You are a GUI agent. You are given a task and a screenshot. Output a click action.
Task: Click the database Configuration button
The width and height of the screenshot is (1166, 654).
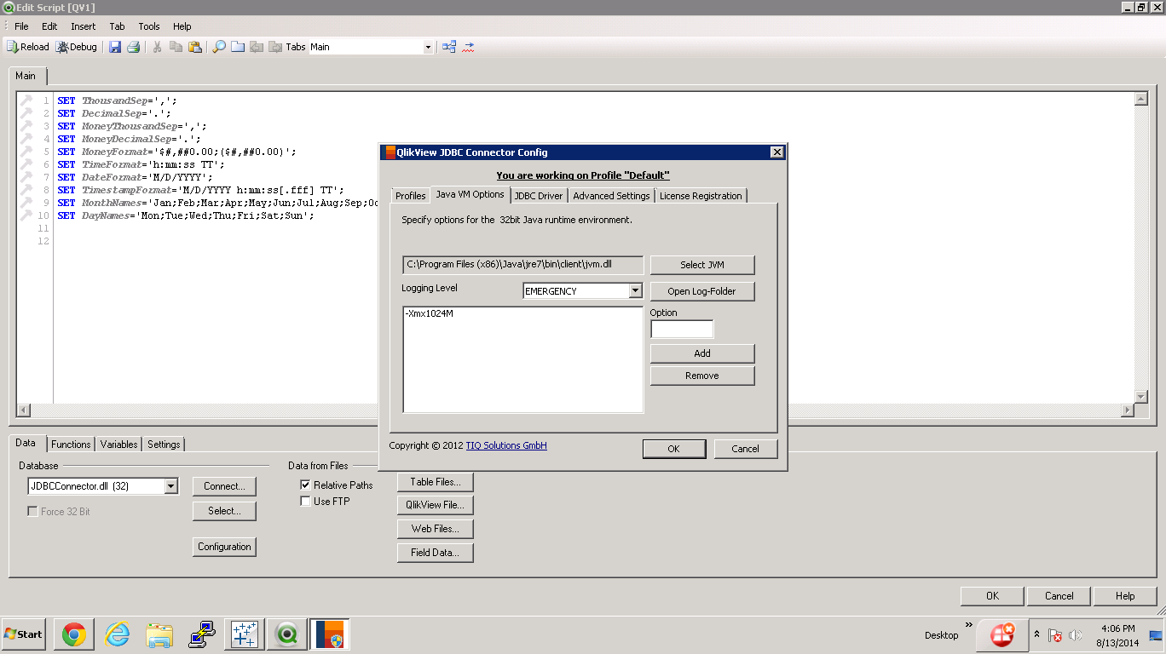(224, 547)
